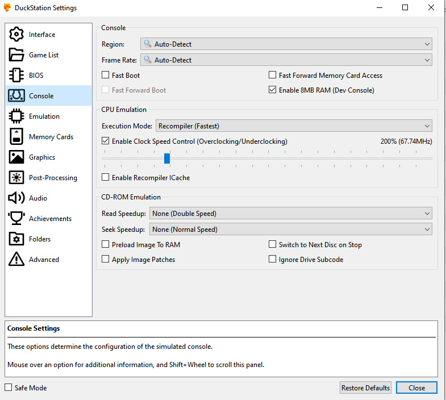The image size is (446, 400).
Task: Click the DuckStation logo in title bar
Action: click(7, 8)
